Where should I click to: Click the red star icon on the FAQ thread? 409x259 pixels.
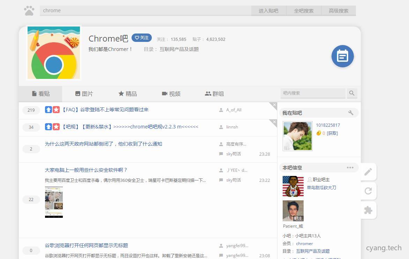(x=56, y=110)
